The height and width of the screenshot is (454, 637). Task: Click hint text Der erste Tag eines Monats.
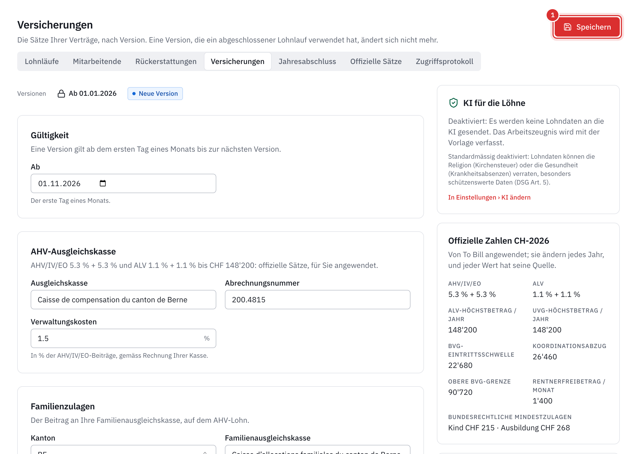[70, 200]
